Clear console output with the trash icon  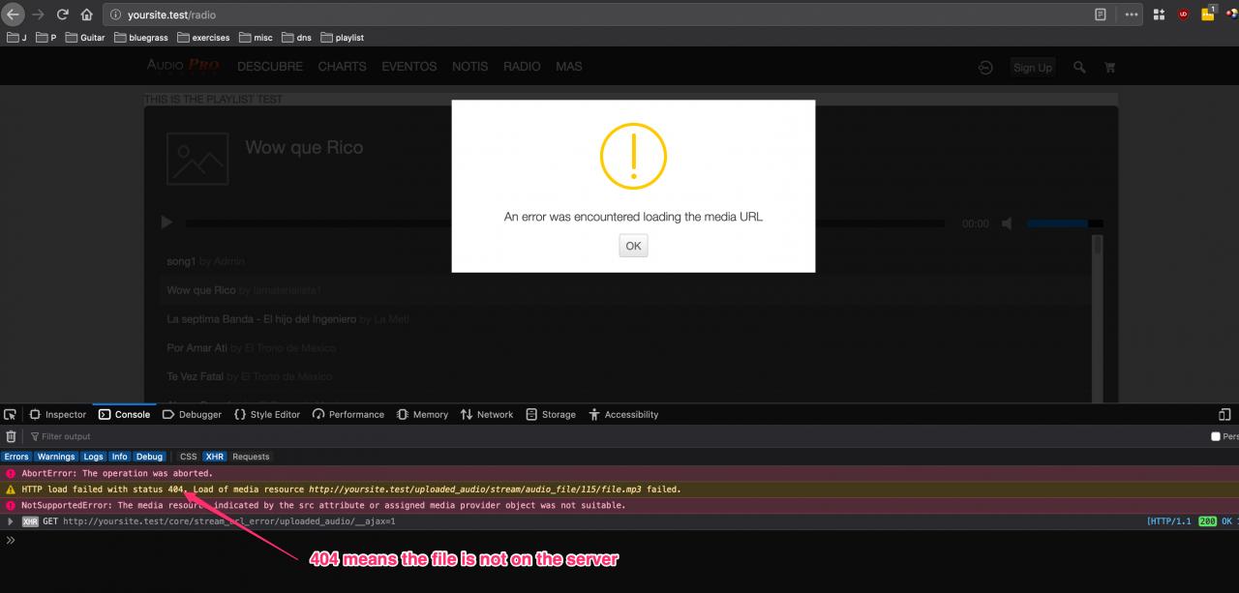click(12, 436)
